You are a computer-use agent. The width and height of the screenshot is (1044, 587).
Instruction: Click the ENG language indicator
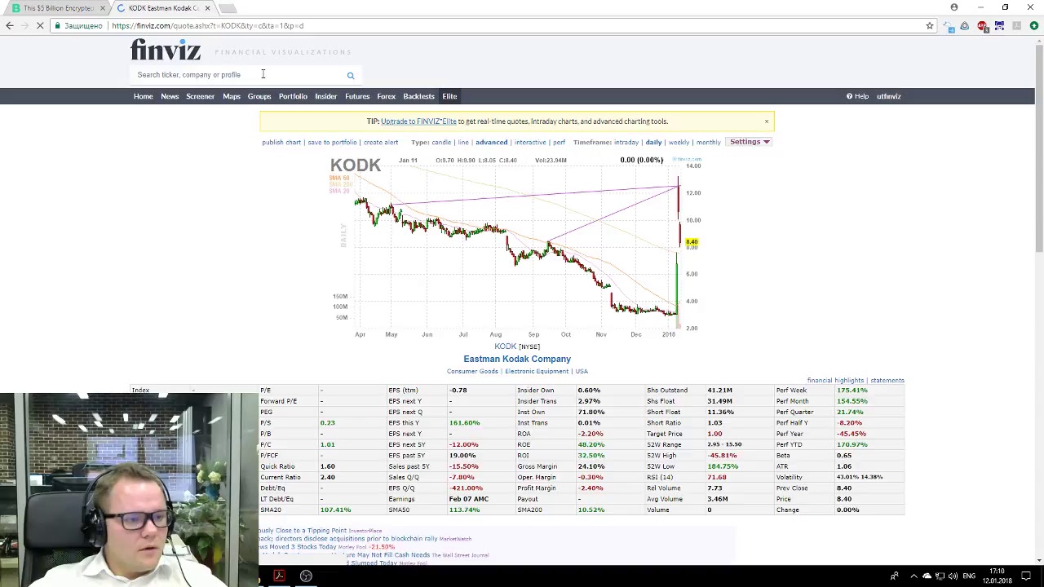pos(969,576)
